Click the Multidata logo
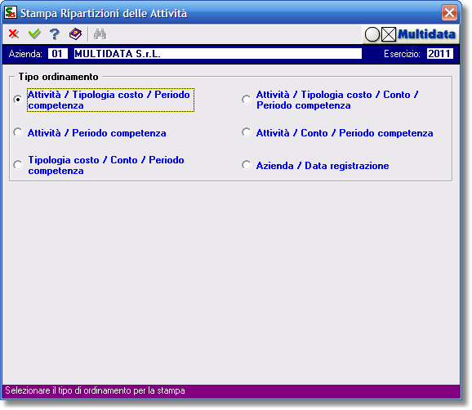472x410 pixels. click(x=426, y=34)
